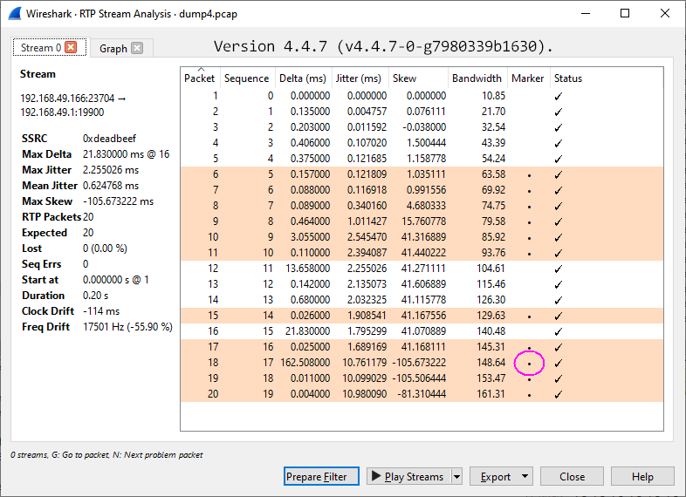Click Clock Drift value -114 ms

(x=101, y=311)
